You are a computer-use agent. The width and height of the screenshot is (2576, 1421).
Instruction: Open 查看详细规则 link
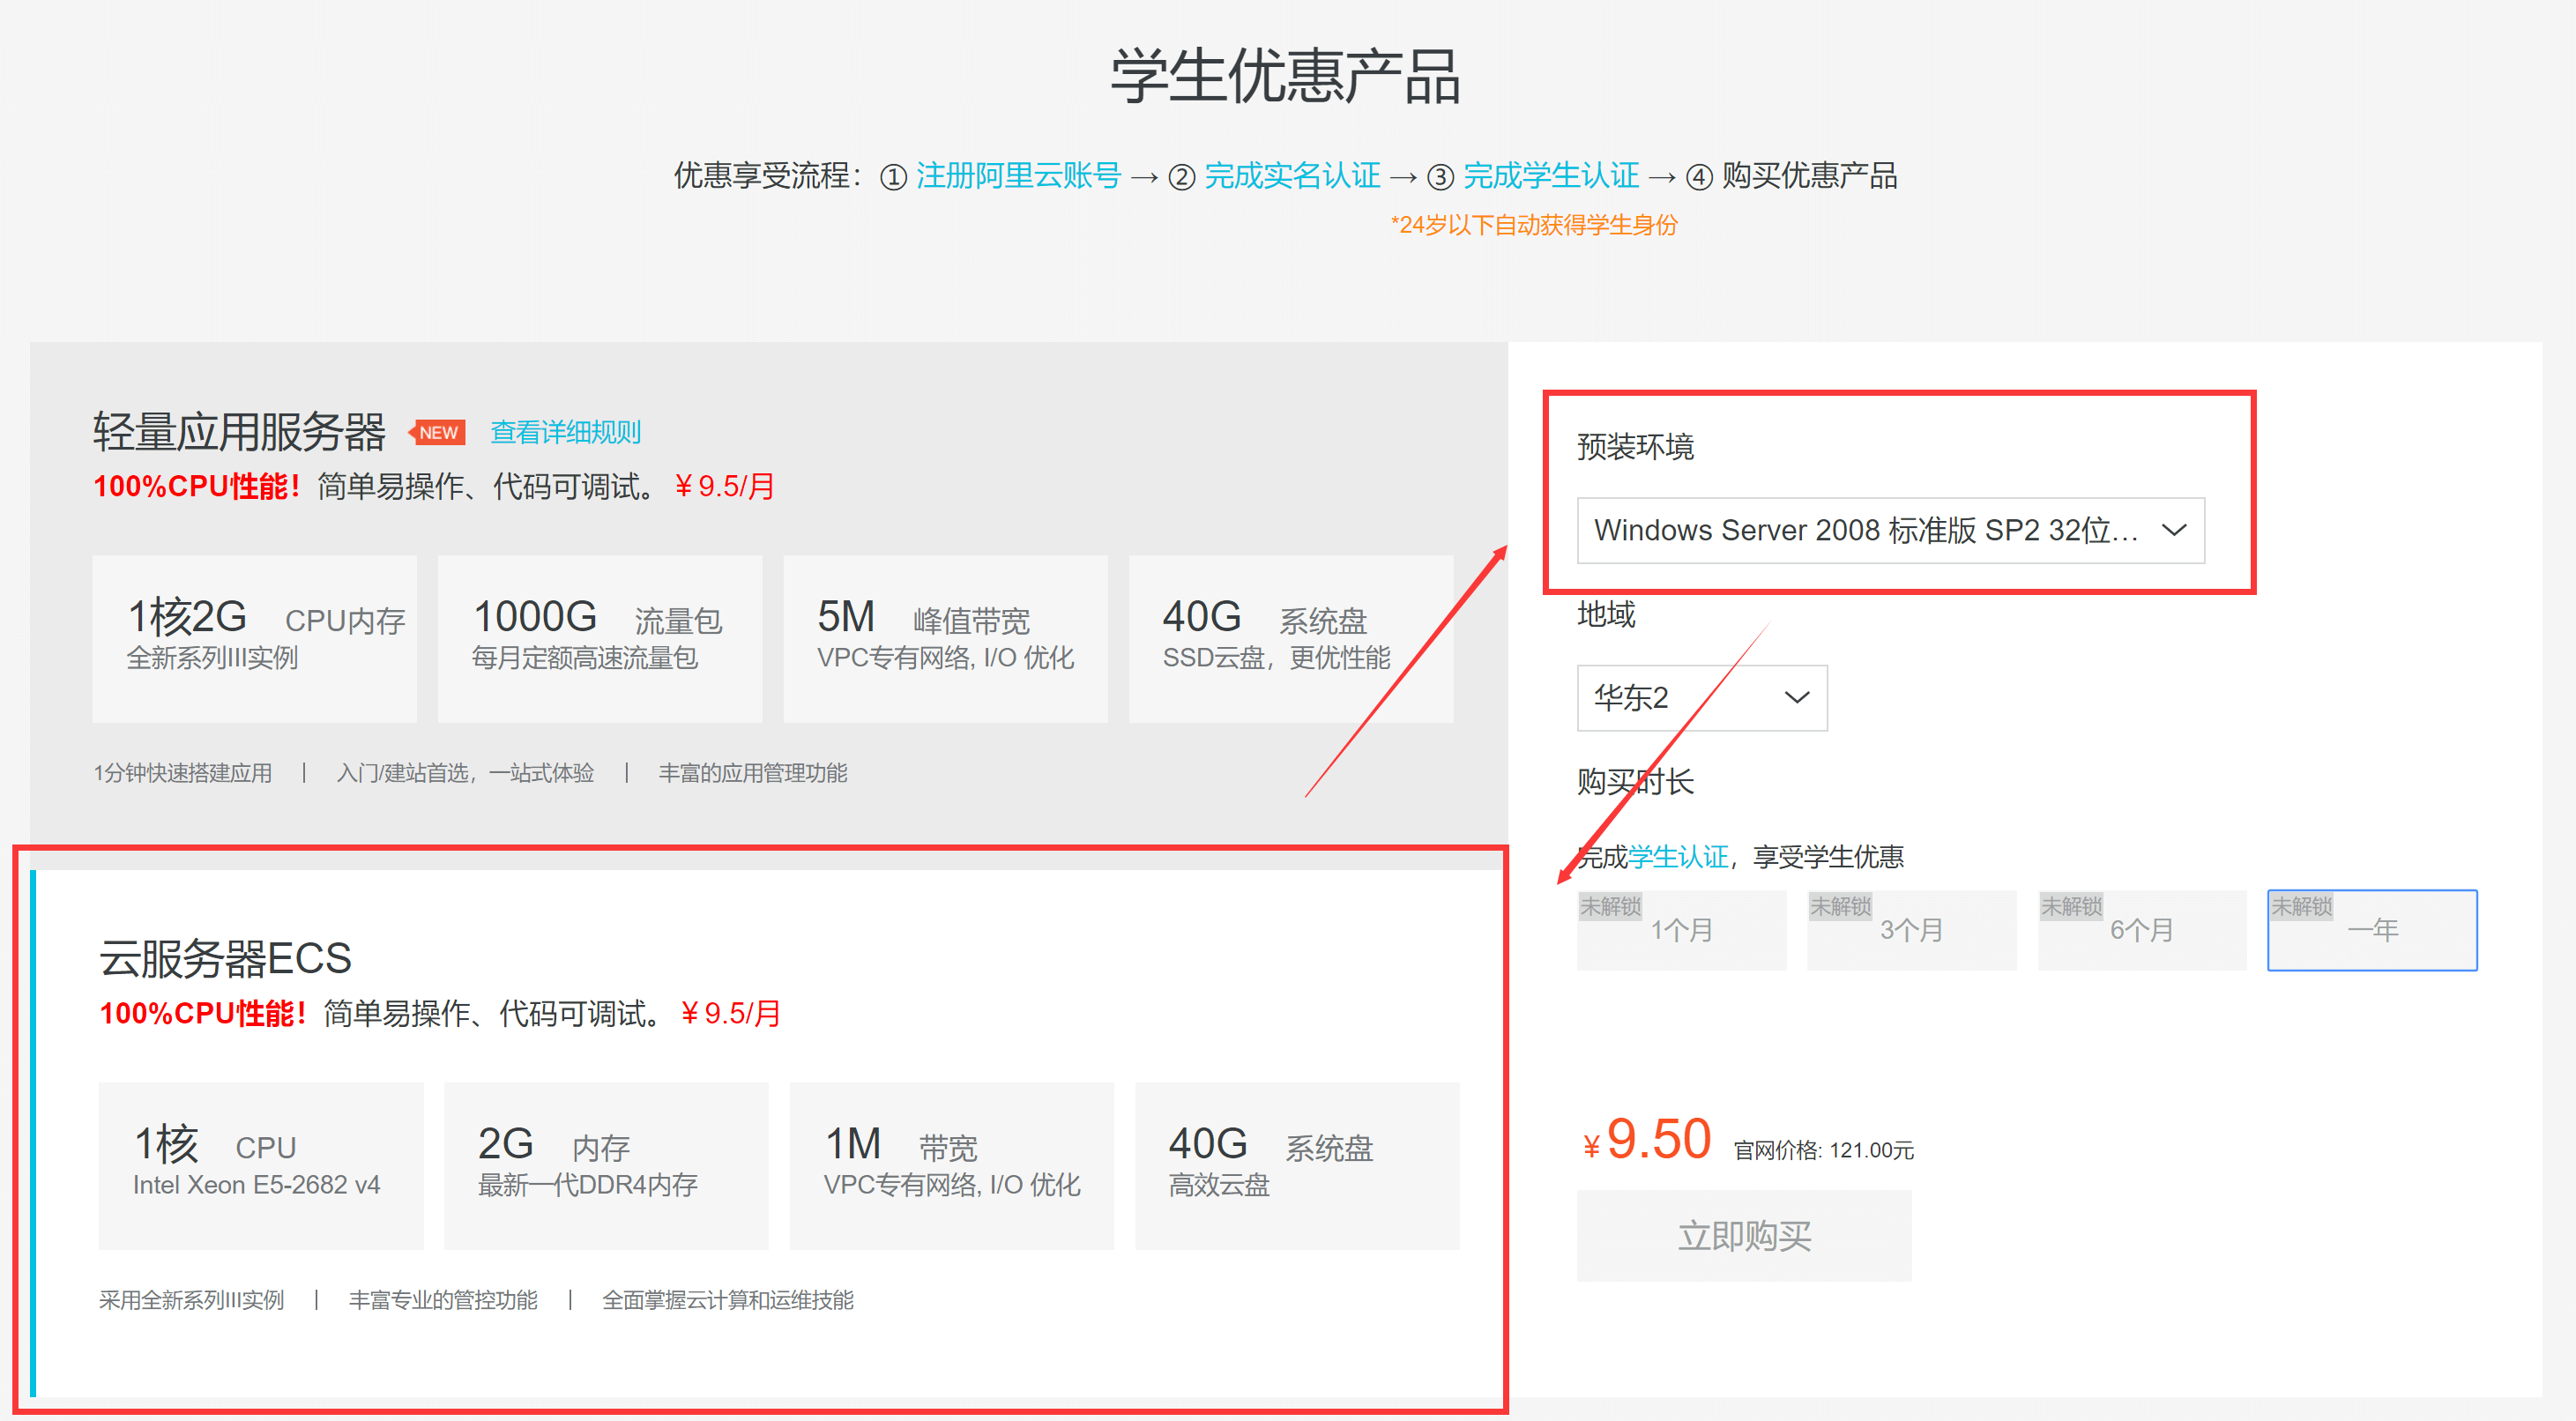click(x=565, y=432)
